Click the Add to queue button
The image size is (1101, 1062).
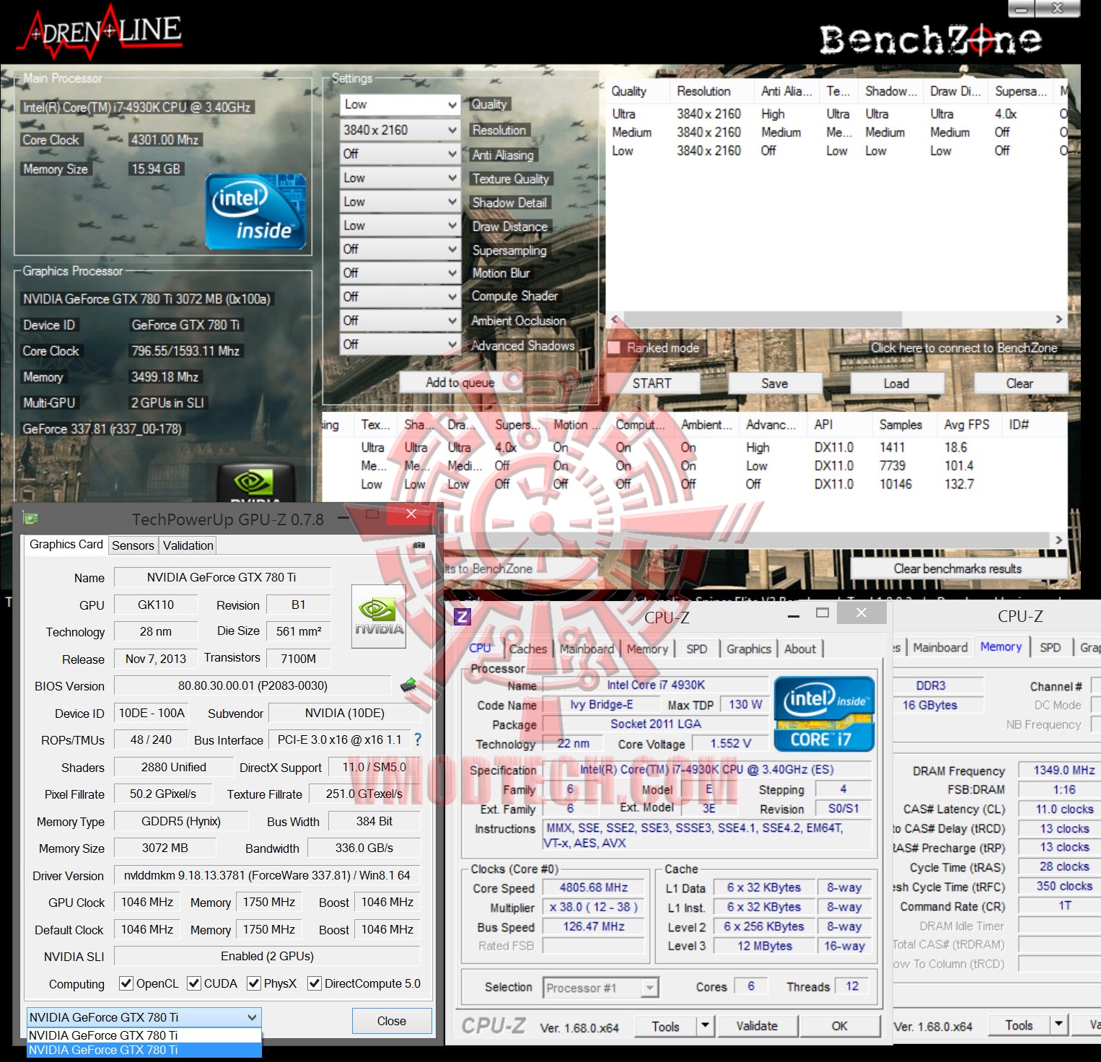460,382
